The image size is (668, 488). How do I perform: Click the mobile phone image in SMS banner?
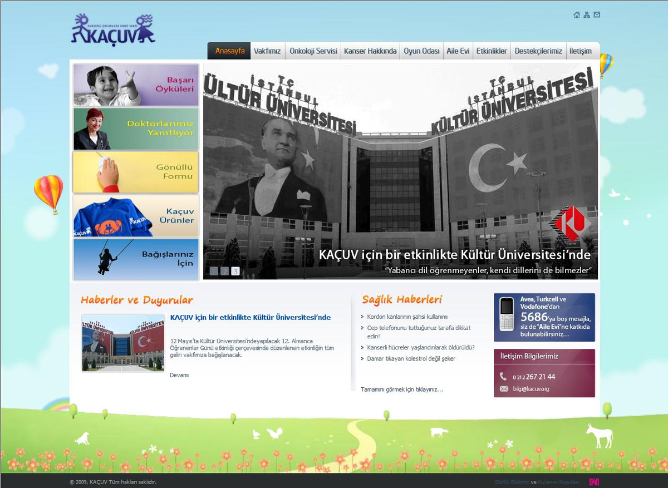point(506,315)
